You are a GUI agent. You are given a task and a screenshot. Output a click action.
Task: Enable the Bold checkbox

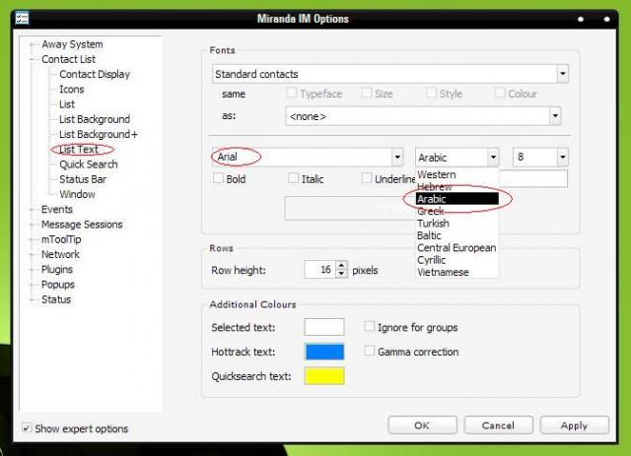[x=218, y=178]
